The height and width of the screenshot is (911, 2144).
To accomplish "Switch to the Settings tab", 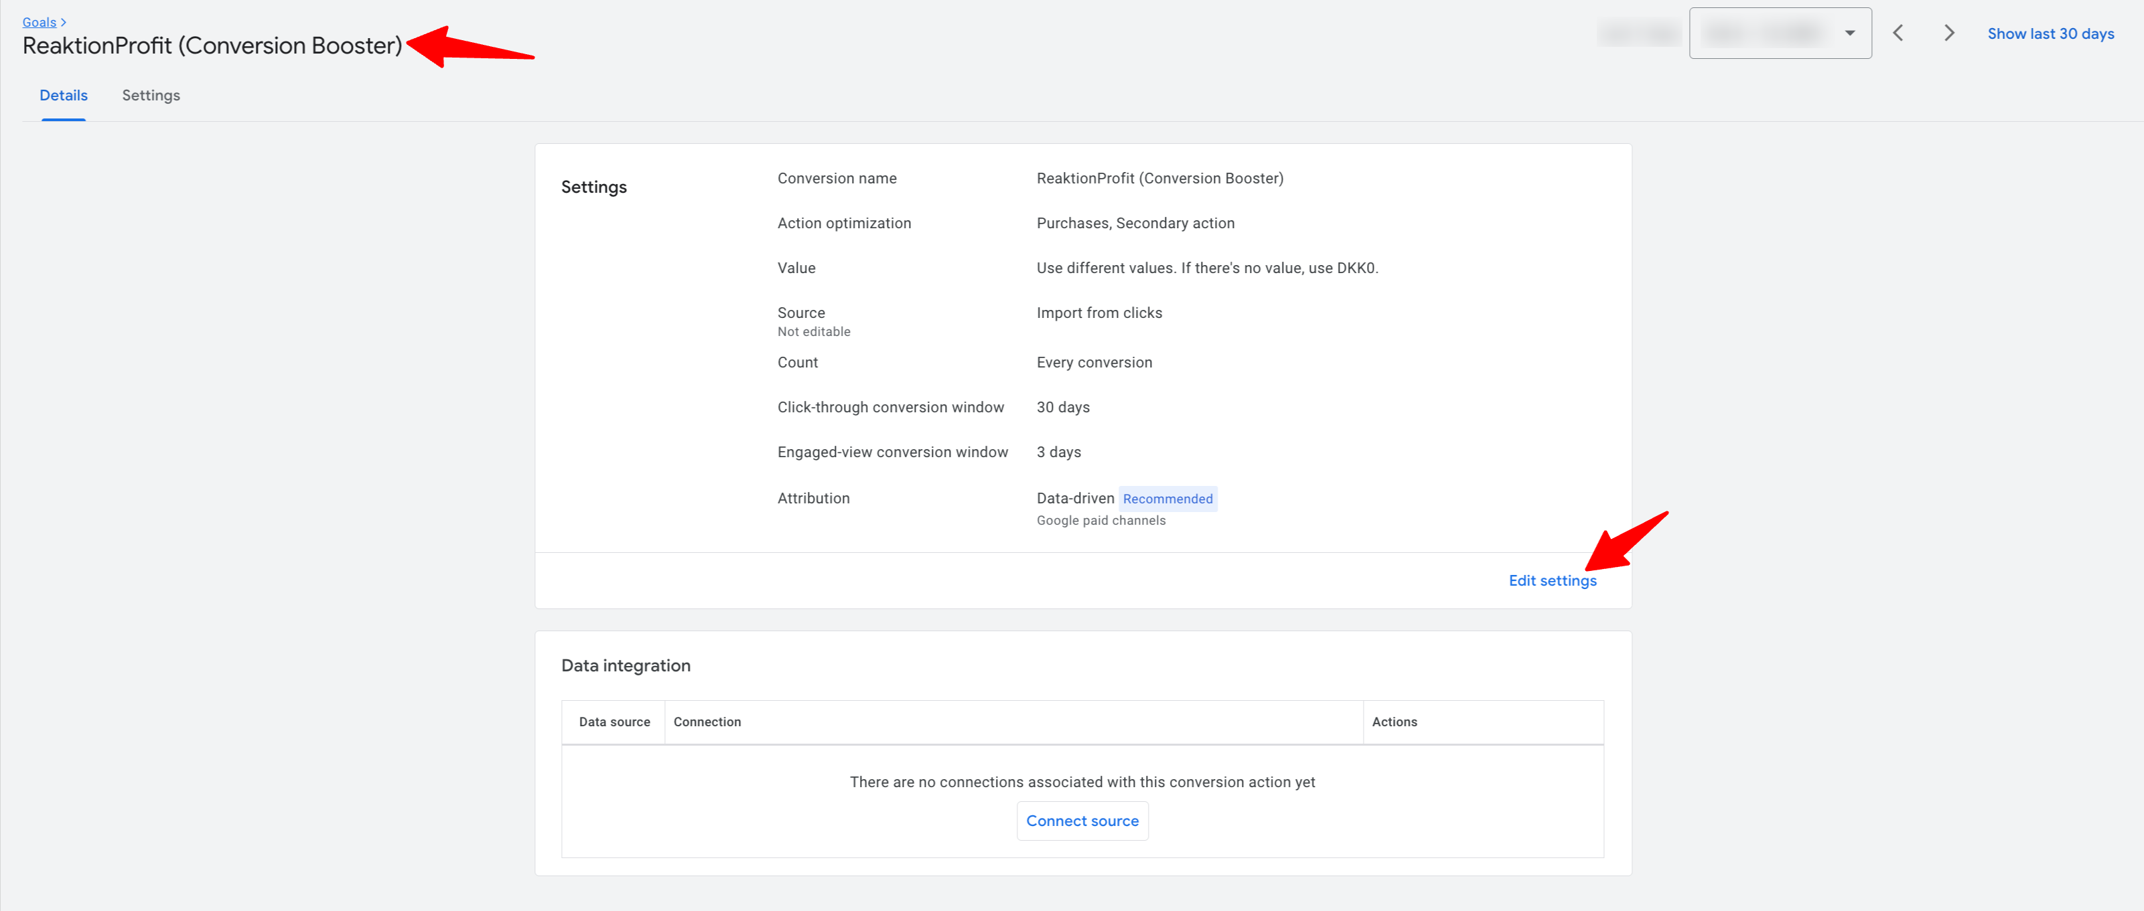I will click(151, 96).
